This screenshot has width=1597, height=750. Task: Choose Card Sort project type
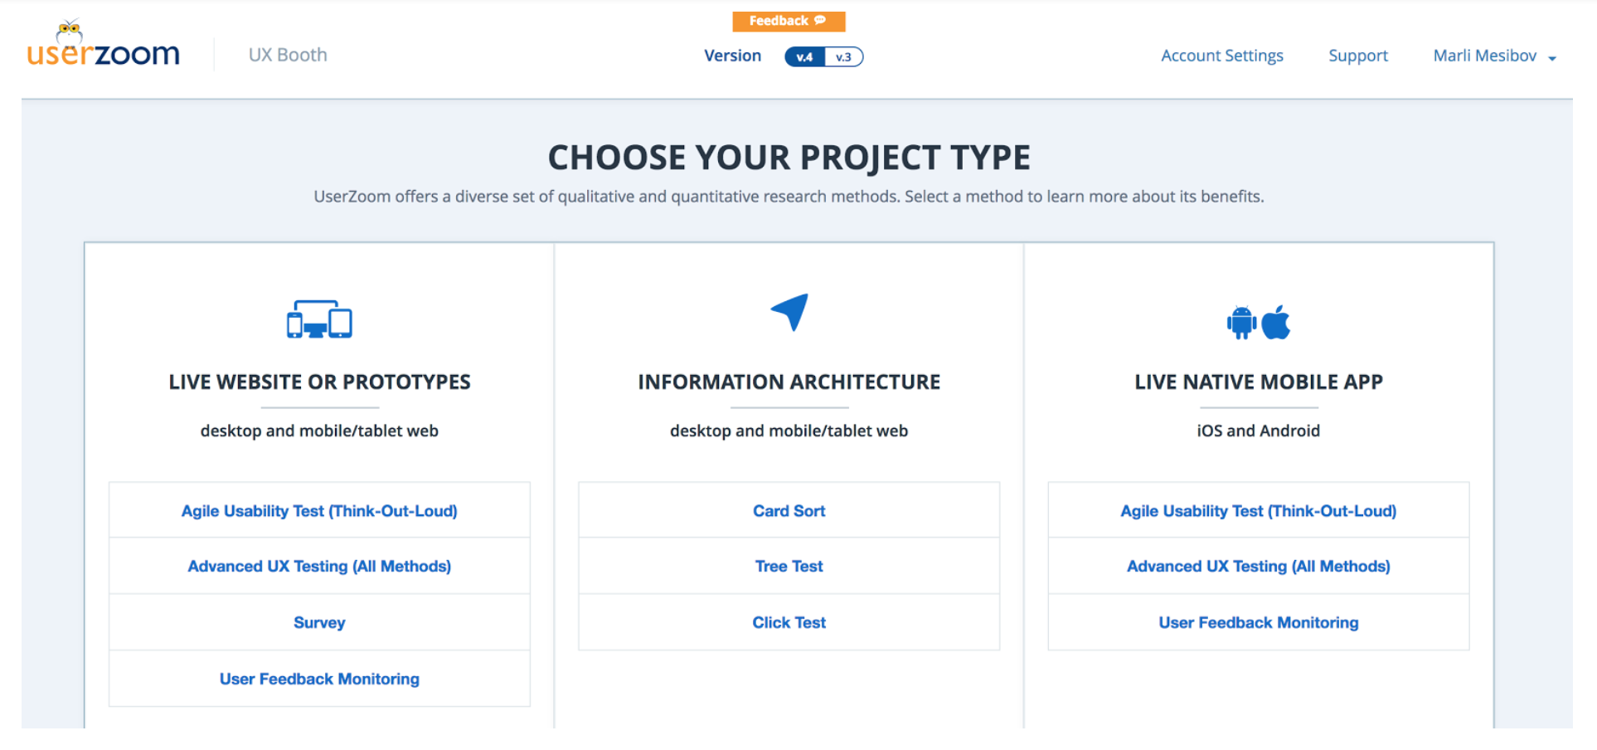click(x=789, y=511)
